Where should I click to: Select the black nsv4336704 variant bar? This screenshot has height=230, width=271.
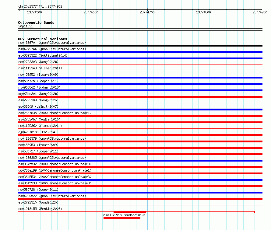click(140, 46)
